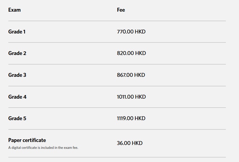Screen dimensions: 239x162
Task: Click the 36.00 HKD fee
Action: point(130,143)
